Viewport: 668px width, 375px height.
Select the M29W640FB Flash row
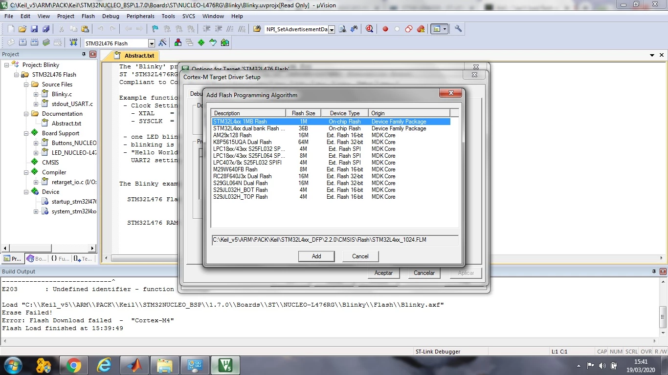331,169
